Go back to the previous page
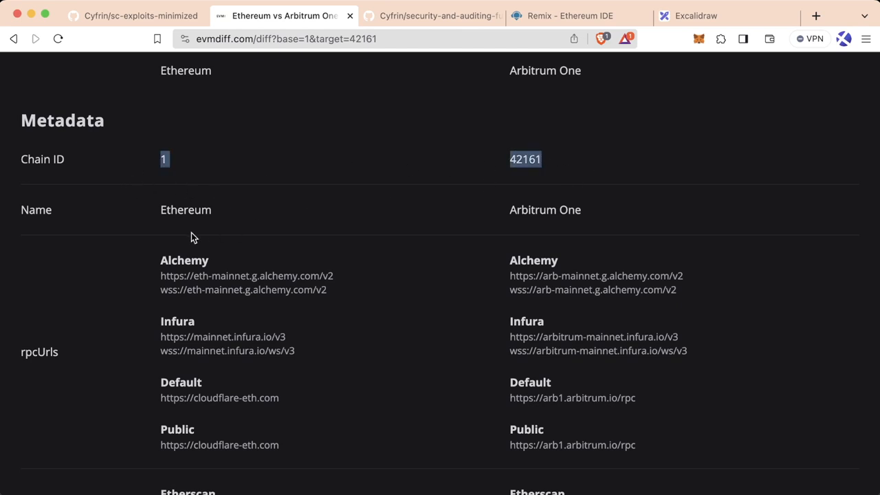The image size is (880, 495). (x=14, y=39)
